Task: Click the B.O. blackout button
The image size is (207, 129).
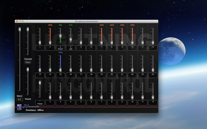Action: click(20, 99)
